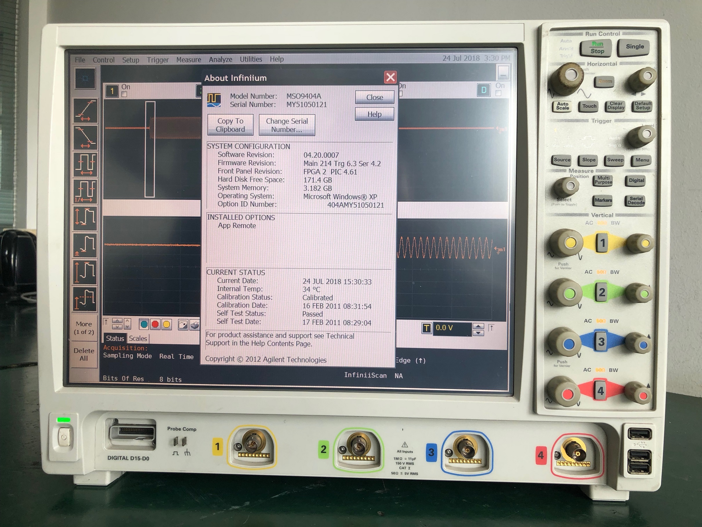Decrease the trigger level with the down stepper
The width and height of the screenshot is (702, 527).
tap(478, 333)
